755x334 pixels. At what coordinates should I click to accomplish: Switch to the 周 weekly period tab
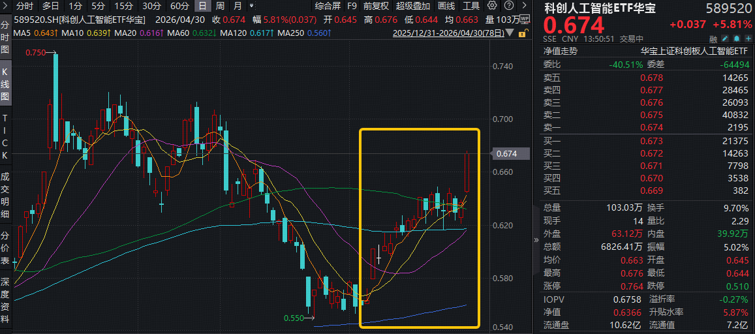tap(219, 6)
